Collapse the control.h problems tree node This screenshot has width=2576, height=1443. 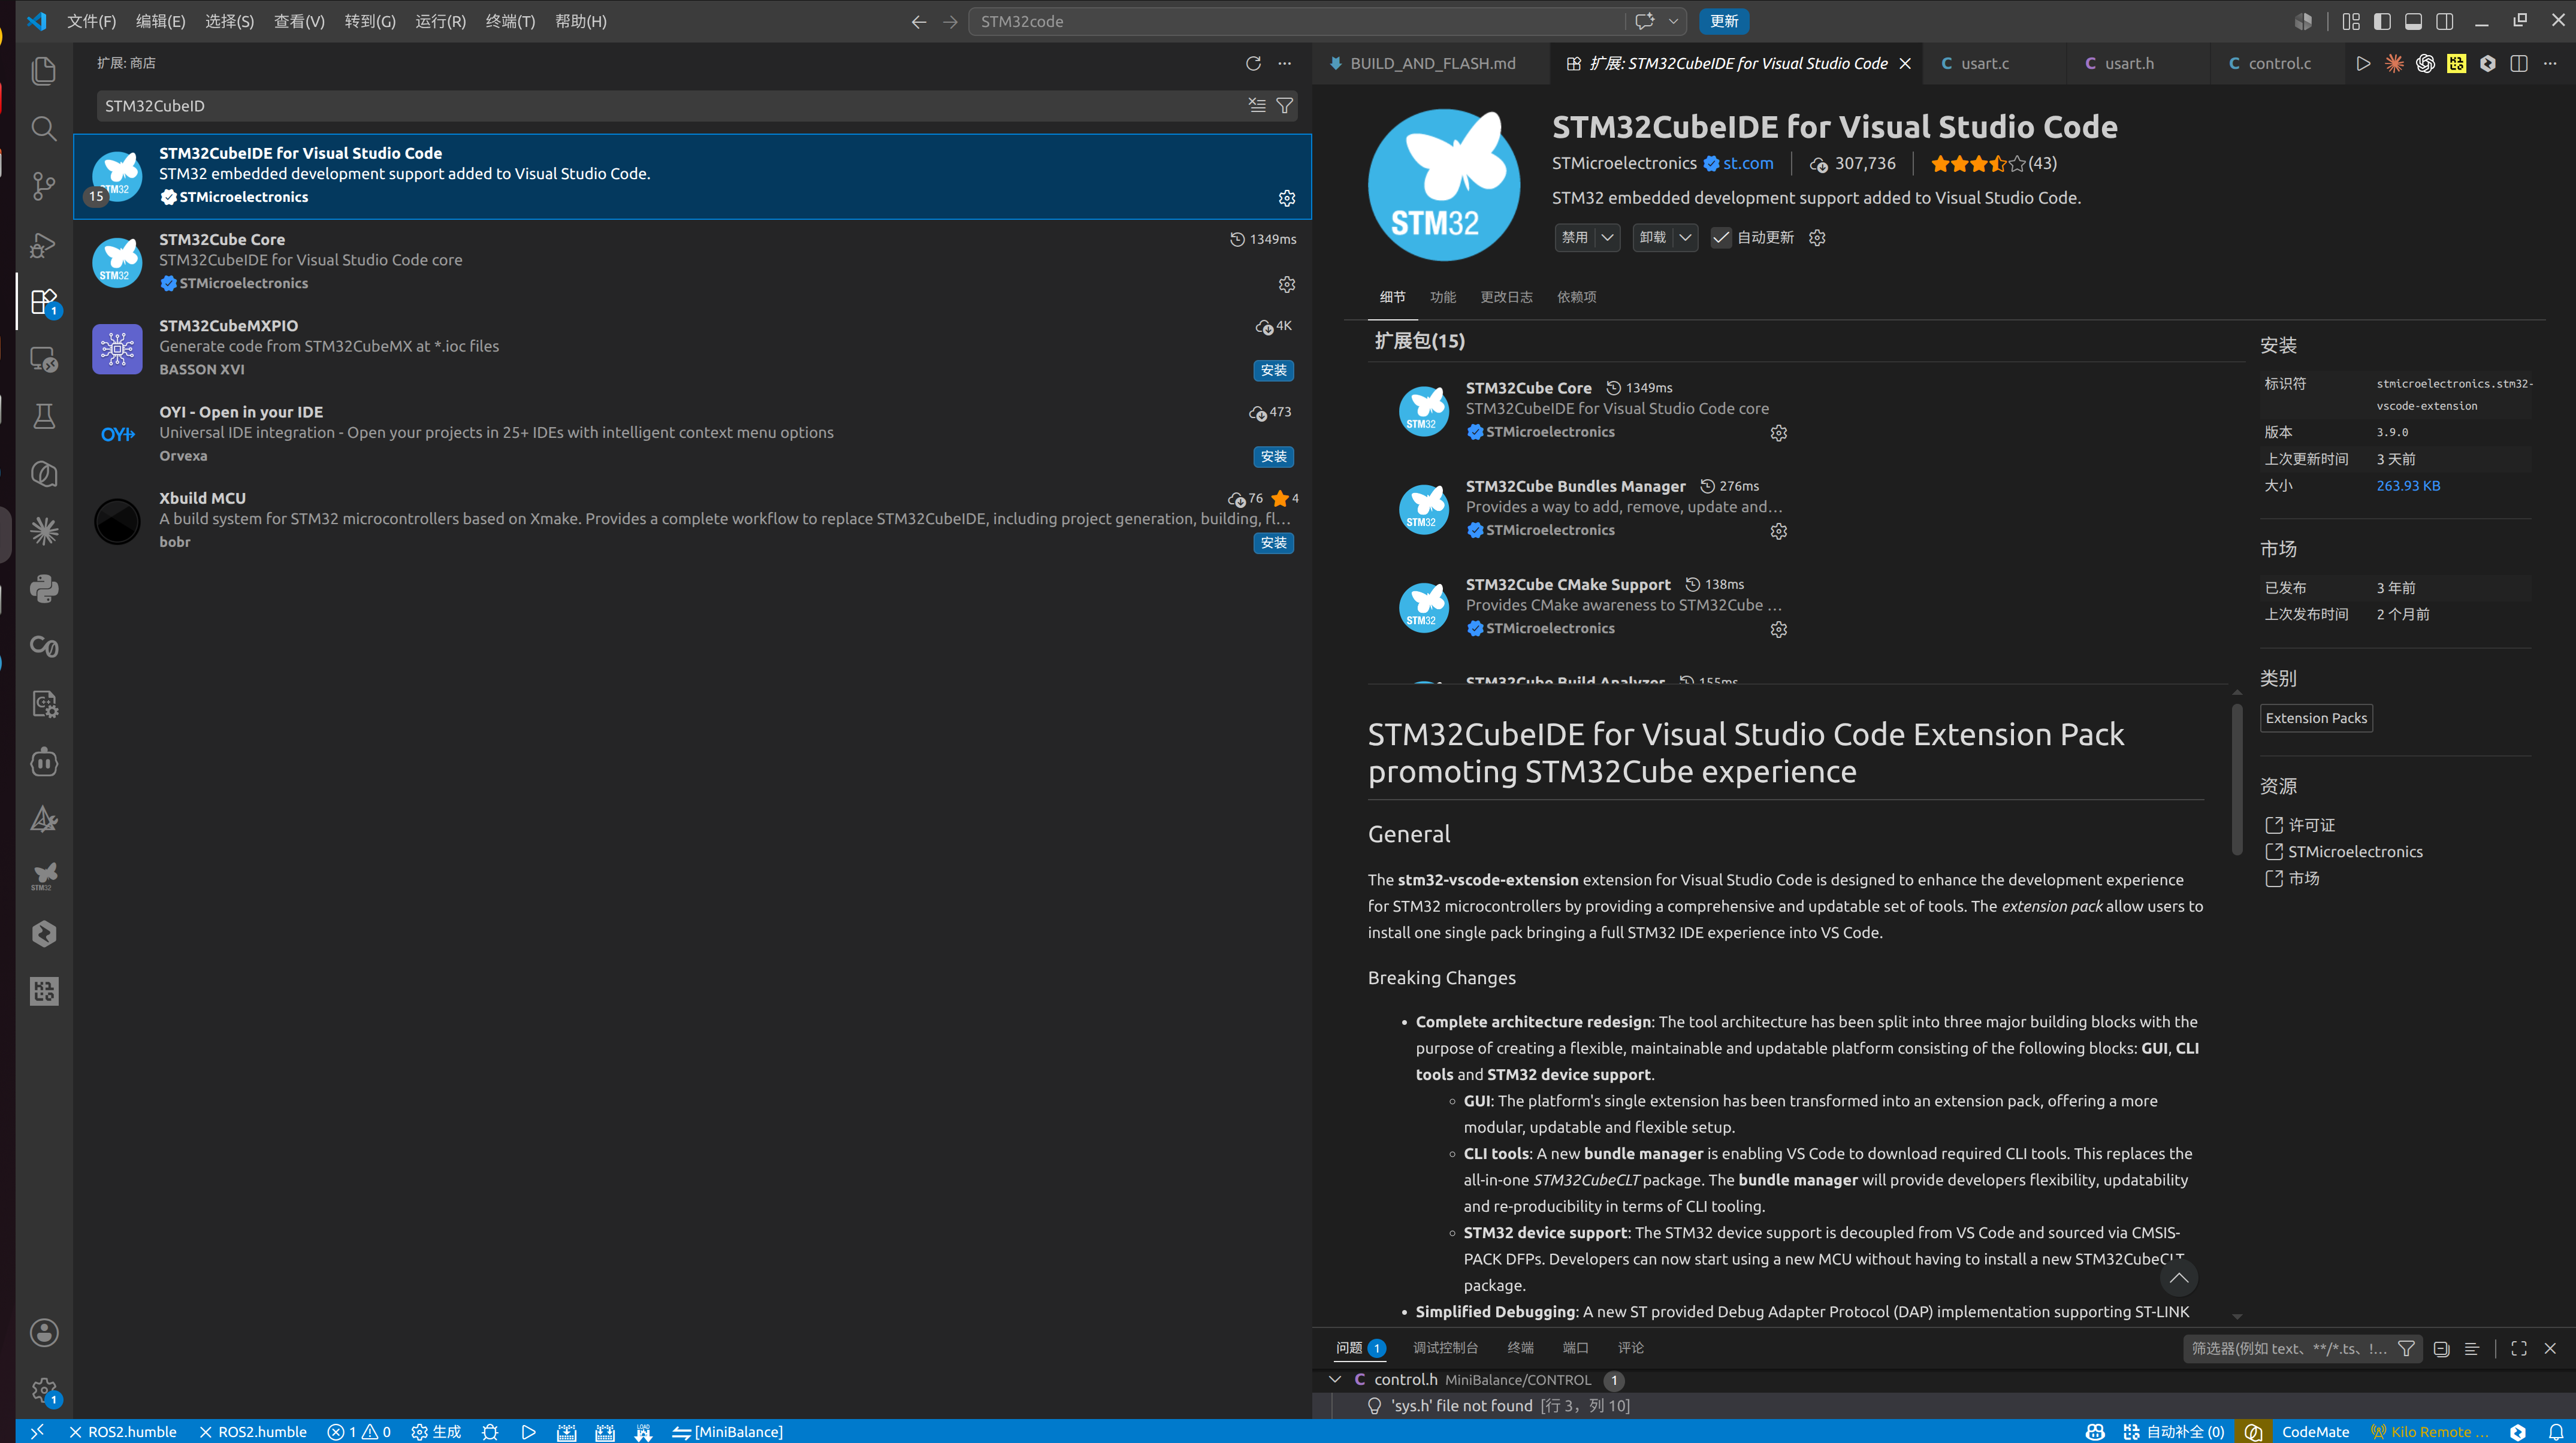pyautogui.click(x=1335, y=1379)
